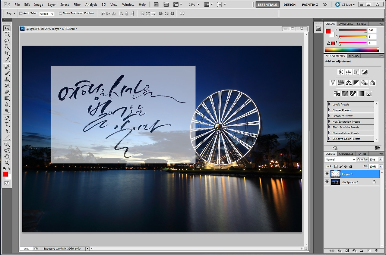Click the Layer 1 thumbnail
Image resolution: width=386 pixels, height=255 pixels.
[335, 174]
